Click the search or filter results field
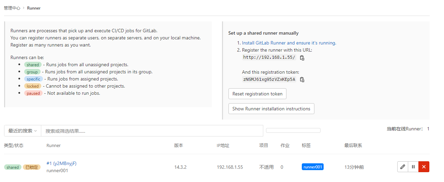 point(152,131)
